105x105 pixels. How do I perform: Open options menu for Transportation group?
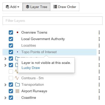tap(99, 85)
